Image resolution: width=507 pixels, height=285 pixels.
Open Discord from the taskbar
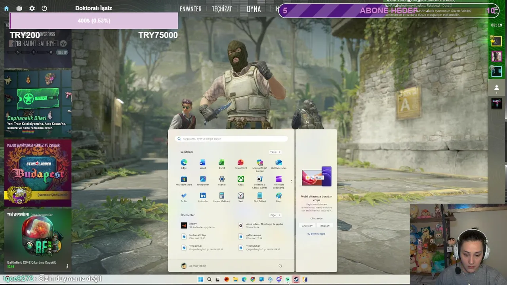(279, 279)
